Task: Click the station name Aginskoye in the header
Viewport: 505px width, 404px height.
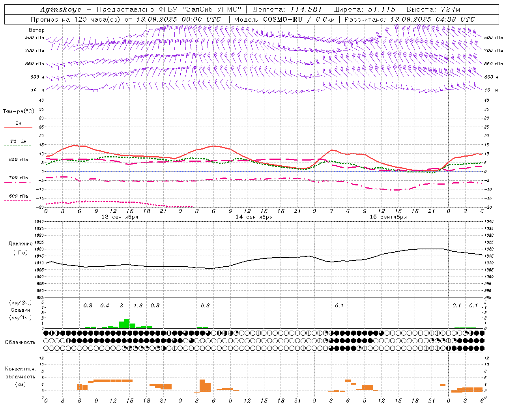Action: 60,10
